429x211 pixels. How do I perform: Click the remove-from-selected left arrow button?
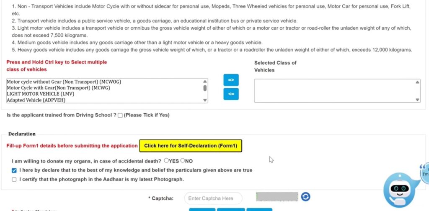point(231,94)
